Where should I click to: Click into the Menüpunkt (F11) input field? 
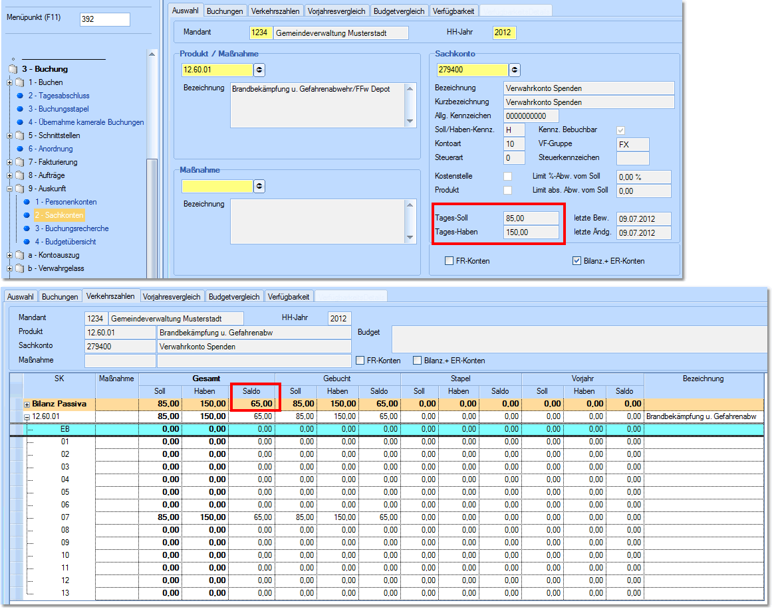point(105,19)
